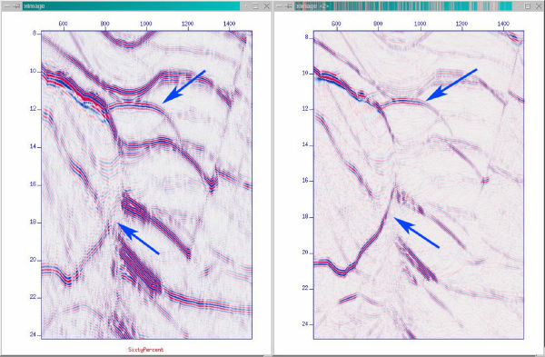
Task: Click the 1000 axis label on the left plot
Action: click(146, 24)
